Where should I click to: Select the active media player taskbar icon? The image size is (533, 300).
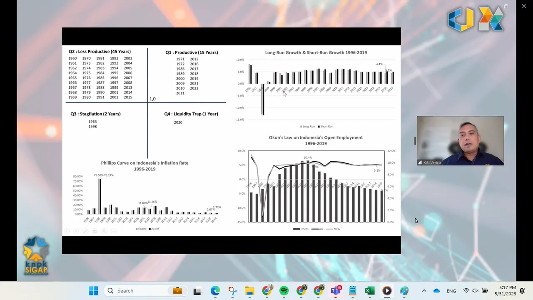coord(387,291)
